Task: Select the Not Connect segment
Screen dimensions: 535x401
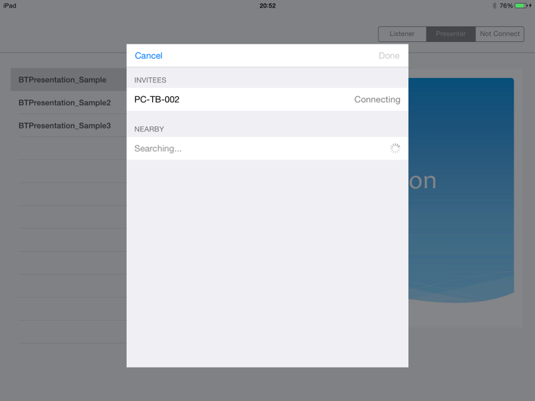Action: 500,34
